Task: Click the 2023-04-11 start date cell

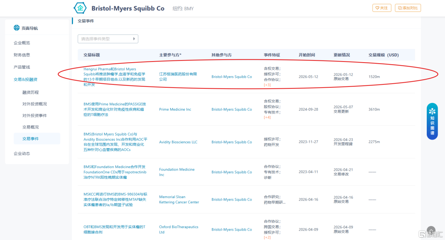Action: point(308,172)
